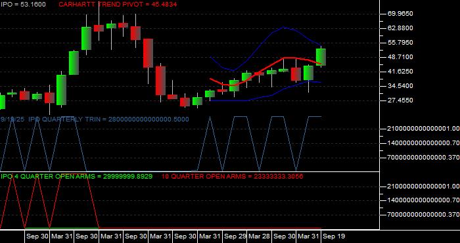Click the 10 QUARTER OPEN ARMS label
The image size is (460, 243).
233,177
